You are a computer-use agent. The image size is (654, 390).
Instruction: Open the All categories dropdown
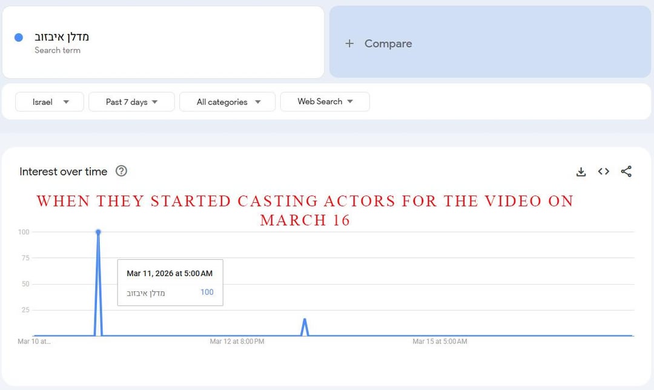[227, 102]
